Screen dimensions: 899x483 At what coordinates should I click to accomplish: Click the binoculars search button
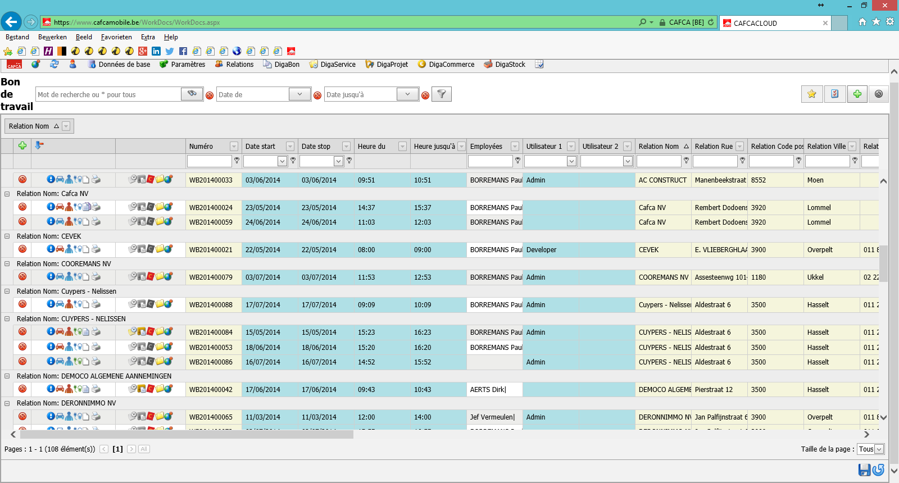coord(192,94)
